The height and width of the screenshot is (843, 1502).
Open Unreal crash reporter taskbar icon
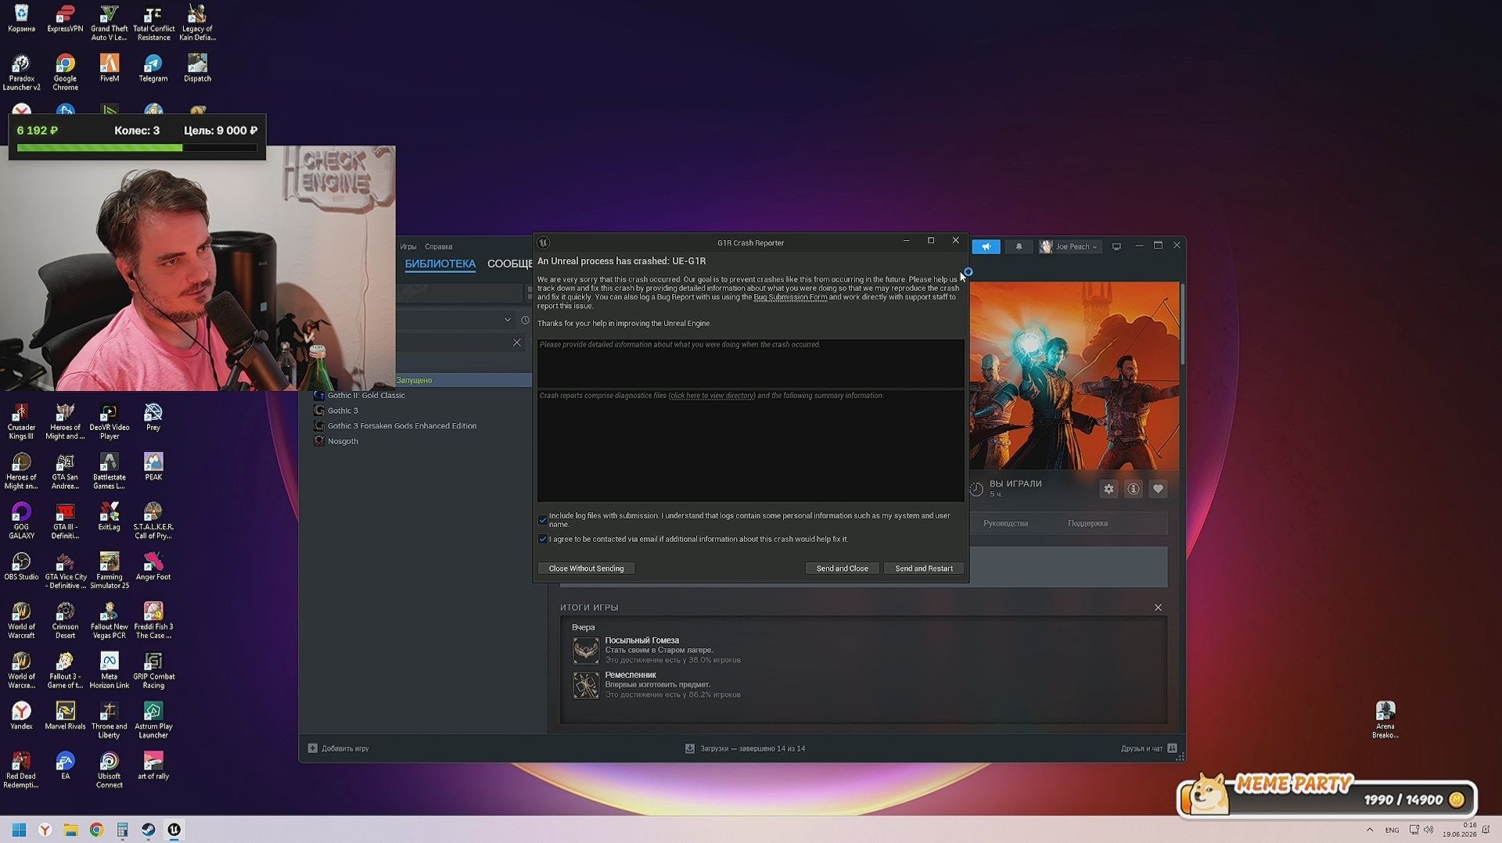174,830
